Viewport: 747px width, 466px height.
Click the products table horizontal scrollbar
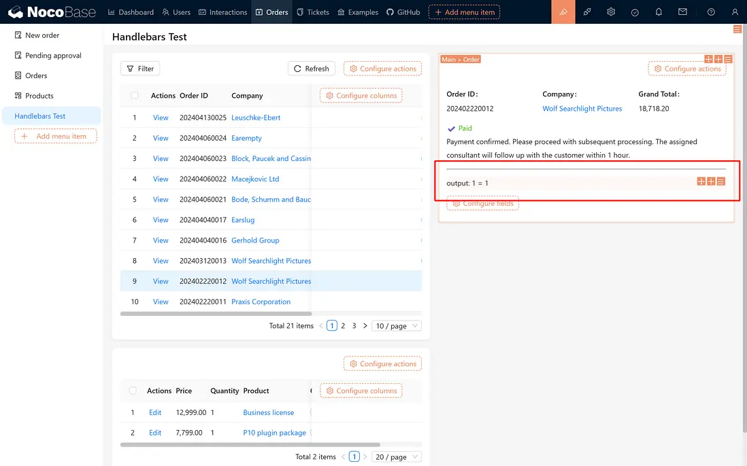click(250, 444)
